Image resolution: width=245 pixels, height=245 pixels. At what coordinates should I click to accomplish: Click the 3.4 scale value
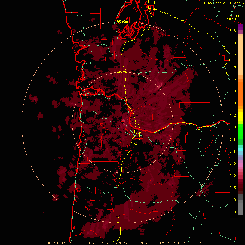[233, 127]
